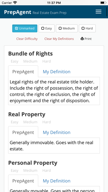Viewport: 108px width, 192px height.
Task: Enable the Medium difficulty filter
Action: click(x=67, y=28)
